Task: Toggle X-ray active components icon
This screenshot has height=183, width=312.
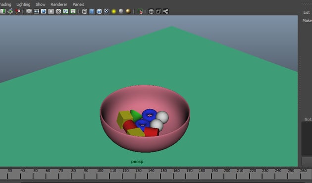Action: (158, 11)
